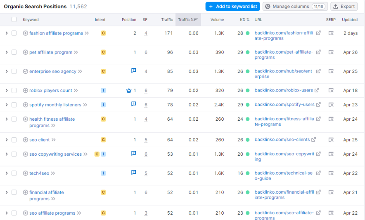Open the Manage columns settings

click(x=295, y=7)
